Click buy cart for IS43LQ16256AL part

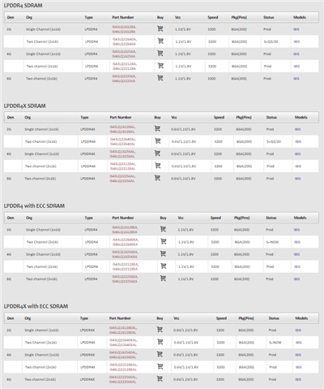click(x=157, y=153)
